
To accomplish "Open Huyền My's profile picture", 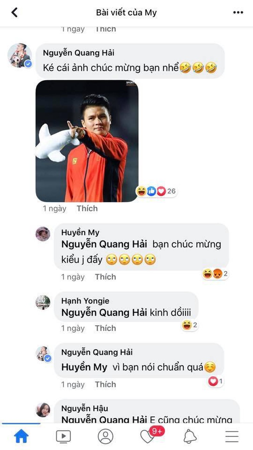I will (x=43, y=234).
